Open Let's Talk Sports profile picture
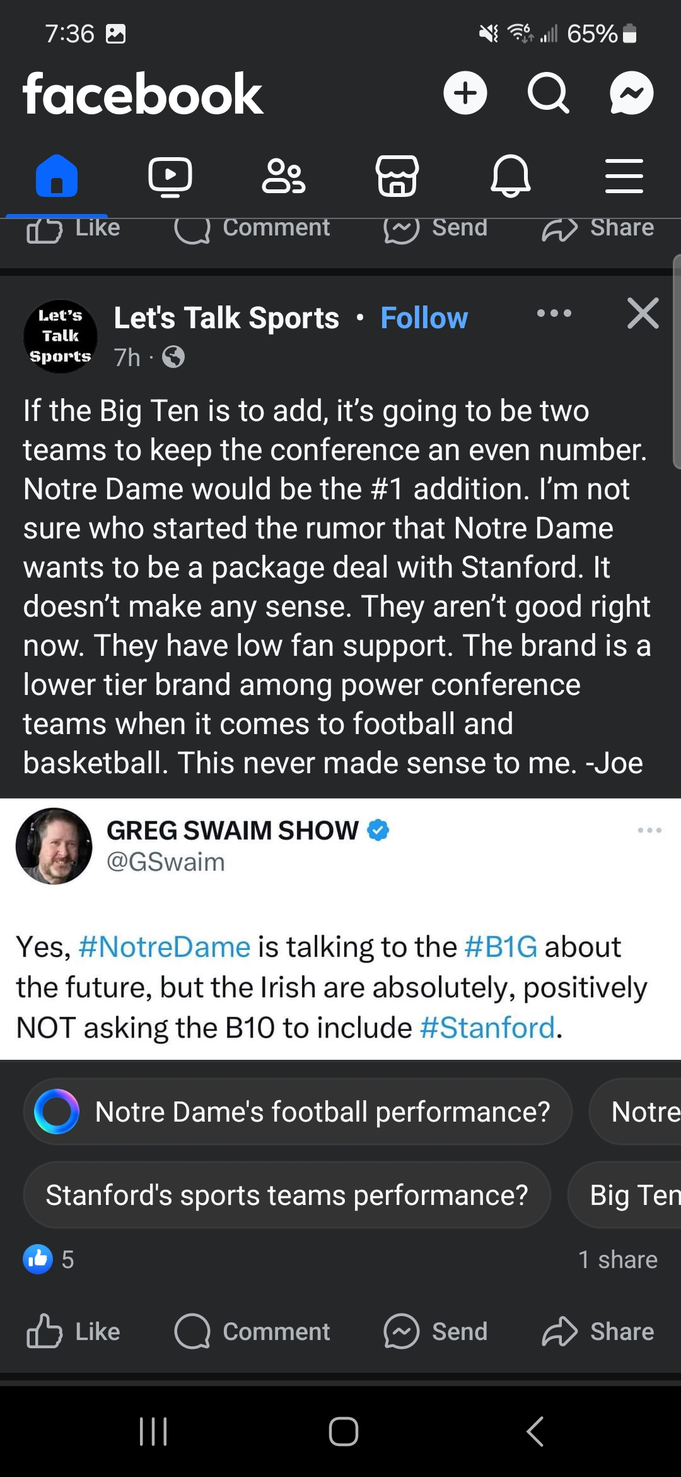Screen dimensions: 681x1477 pyautogui.click(x=61, y=336)
